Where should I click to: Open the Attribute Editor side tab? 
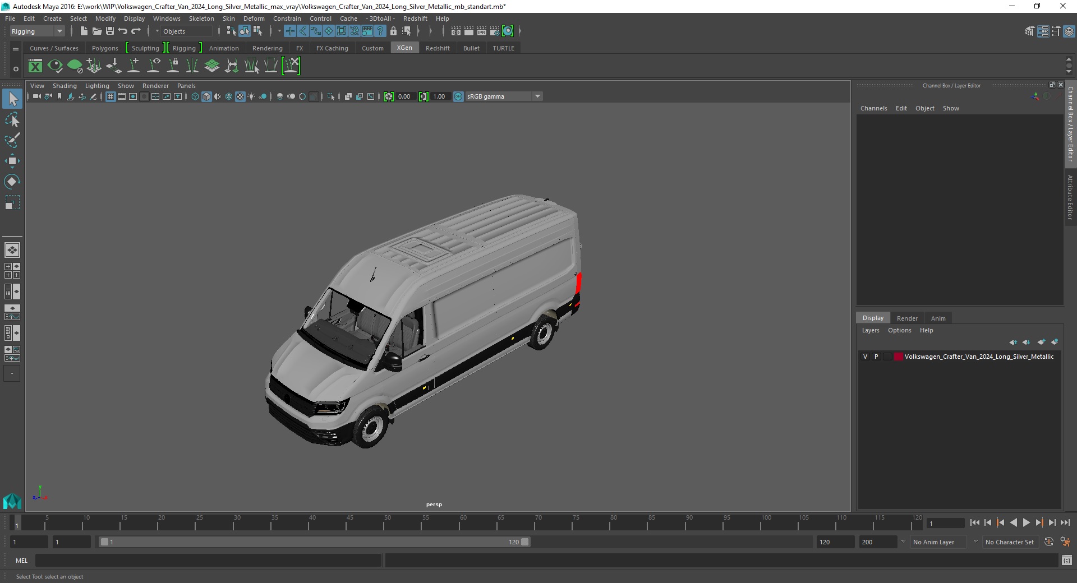pos(1070,196)
